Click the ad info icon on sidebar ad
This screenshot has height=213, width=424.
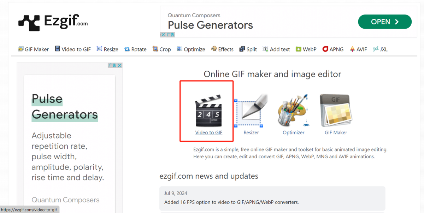coord(112,65)
